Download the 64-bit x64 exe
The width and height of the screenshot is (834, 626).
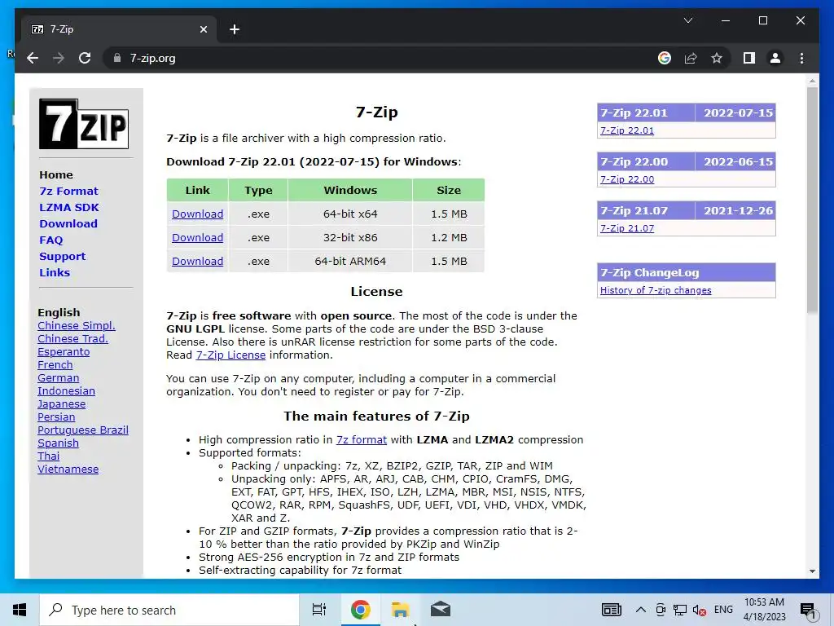coord(197,214)
